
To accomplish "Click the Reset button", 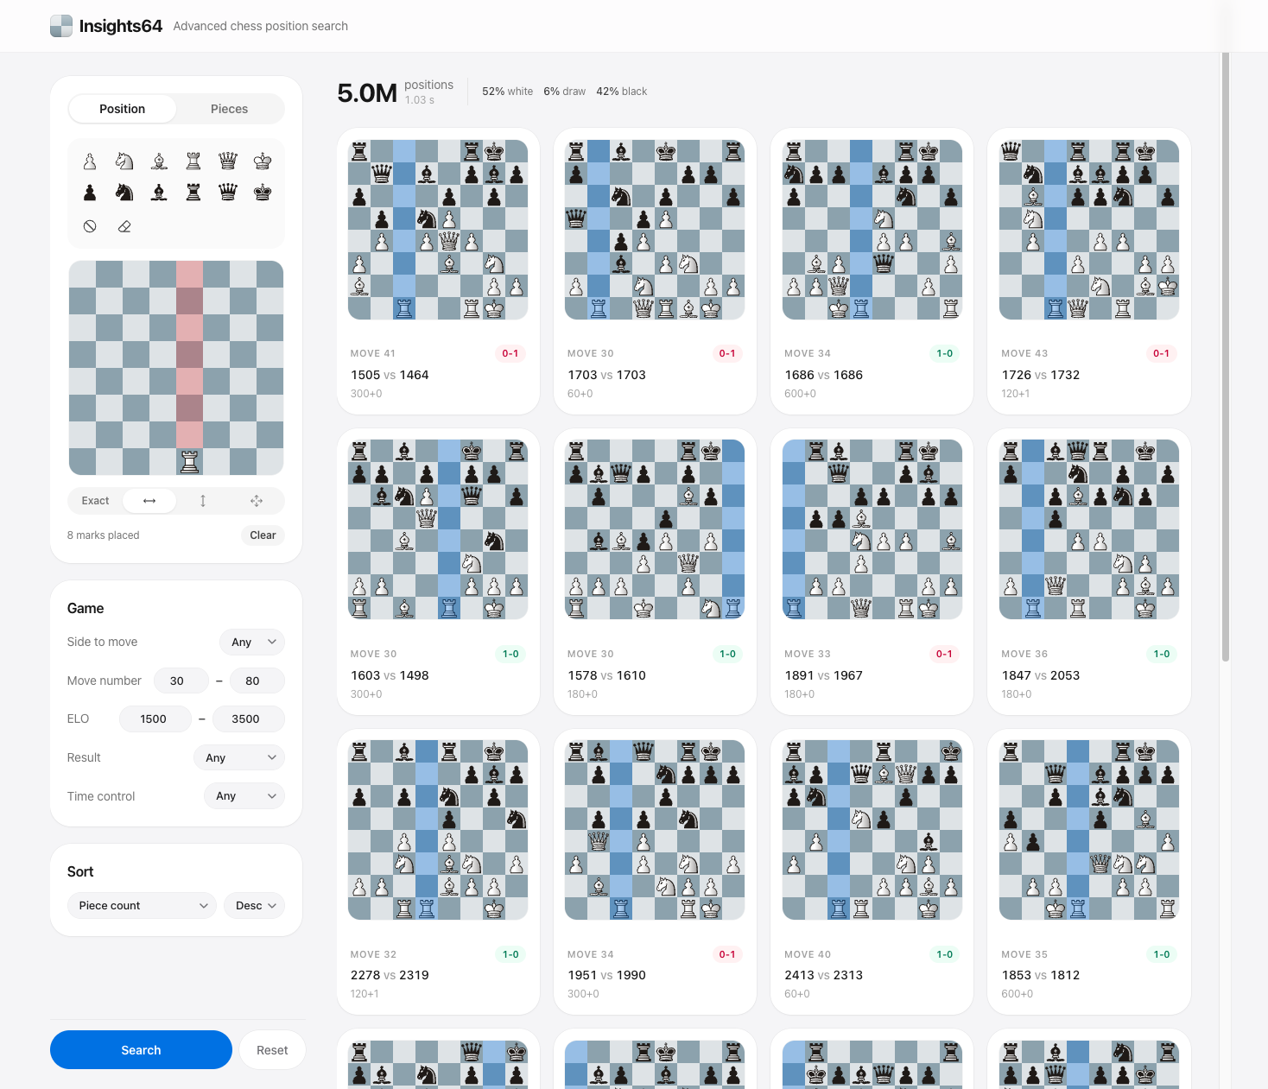I will click(x=272, y=1050).
